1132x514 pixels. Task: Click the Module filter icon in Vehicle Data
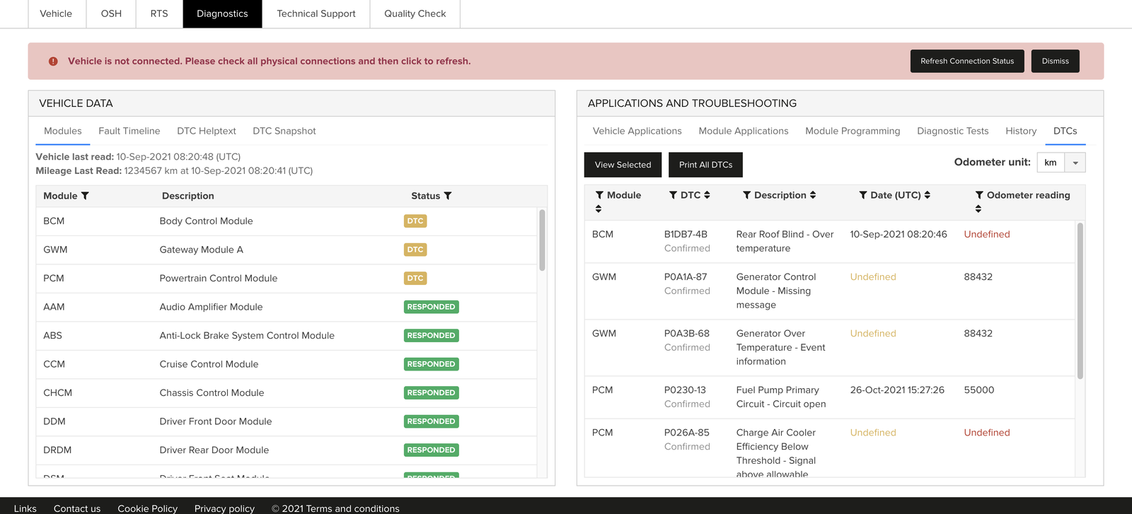coord(85,196)
